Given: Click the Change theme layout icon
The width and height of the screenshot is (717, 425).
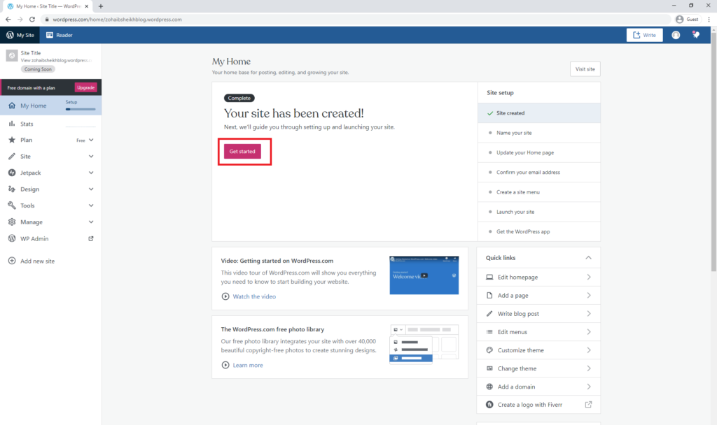Looking at the screenshot, I should pyautogui.click(x=489, y=368).
